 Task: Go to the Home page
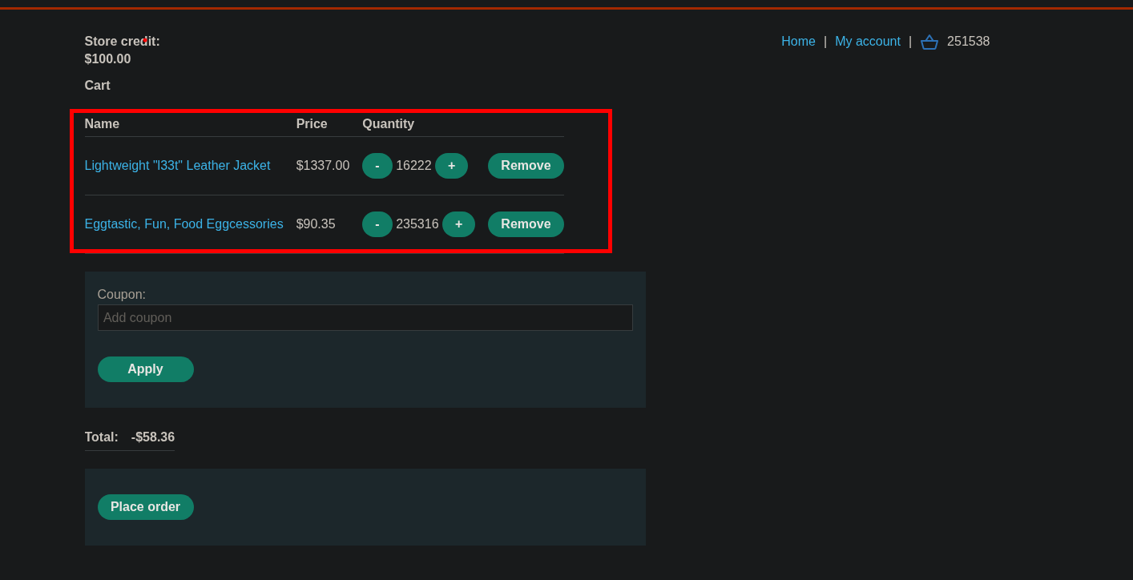[x=798, y=42]
